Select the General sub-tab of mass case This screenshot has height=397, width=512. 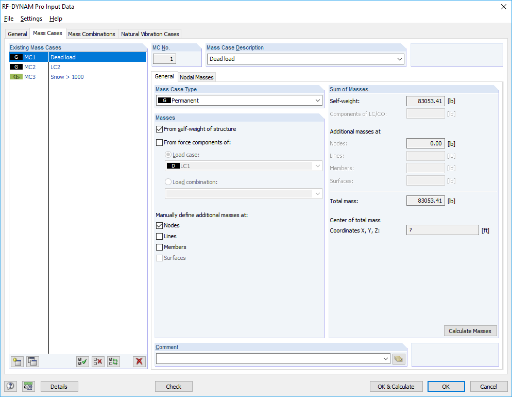point(164,76)
